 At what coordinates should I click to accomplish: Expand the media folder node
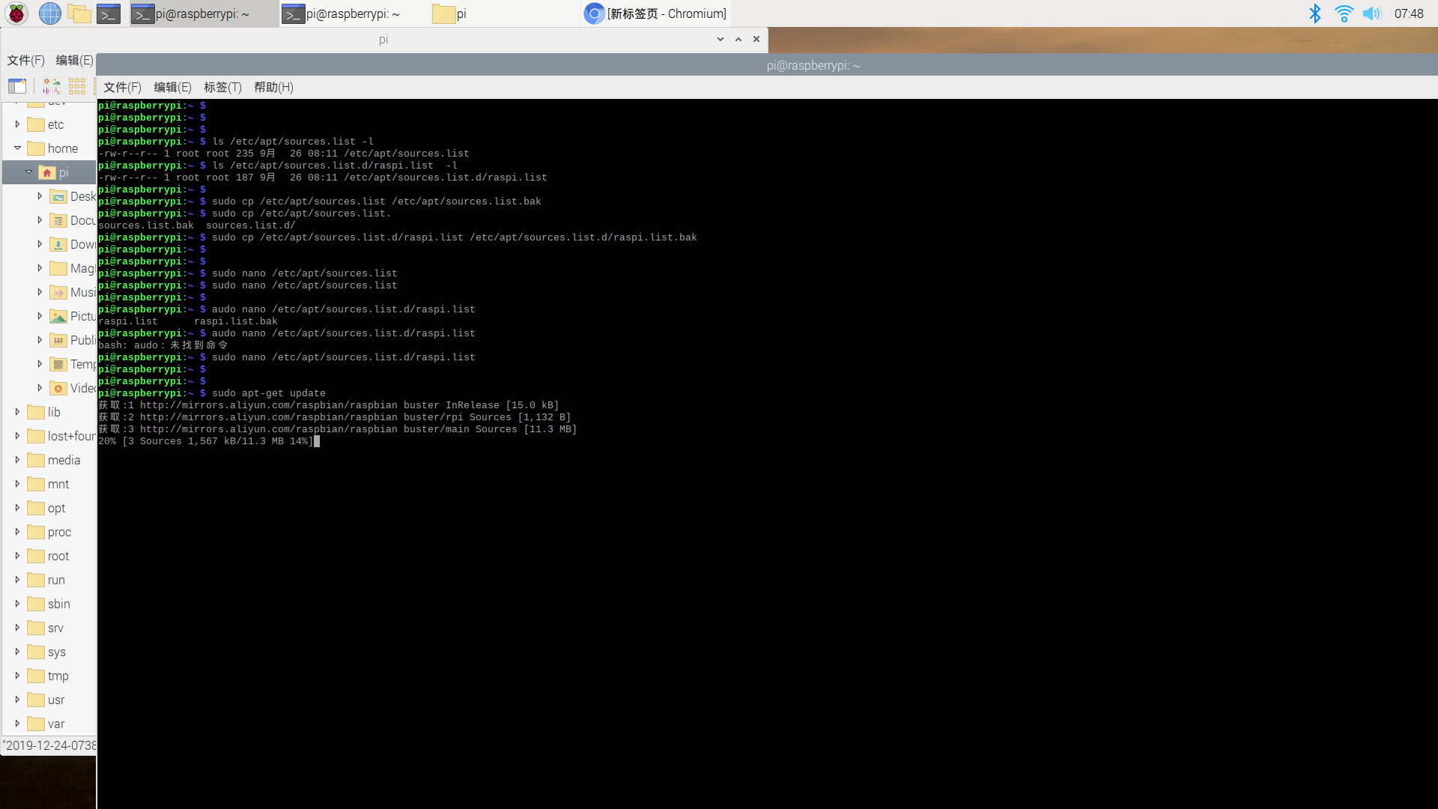(x=17, y=460)
